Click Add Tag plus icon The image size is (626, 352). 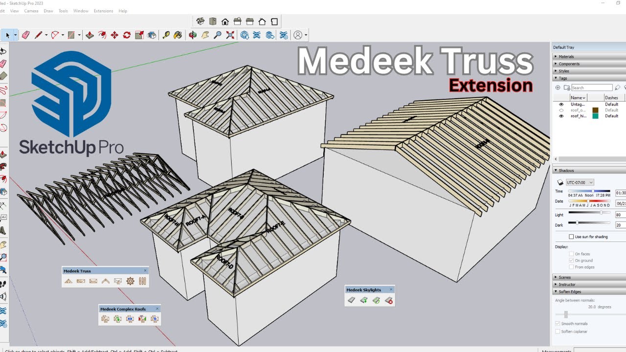point(558,88)
